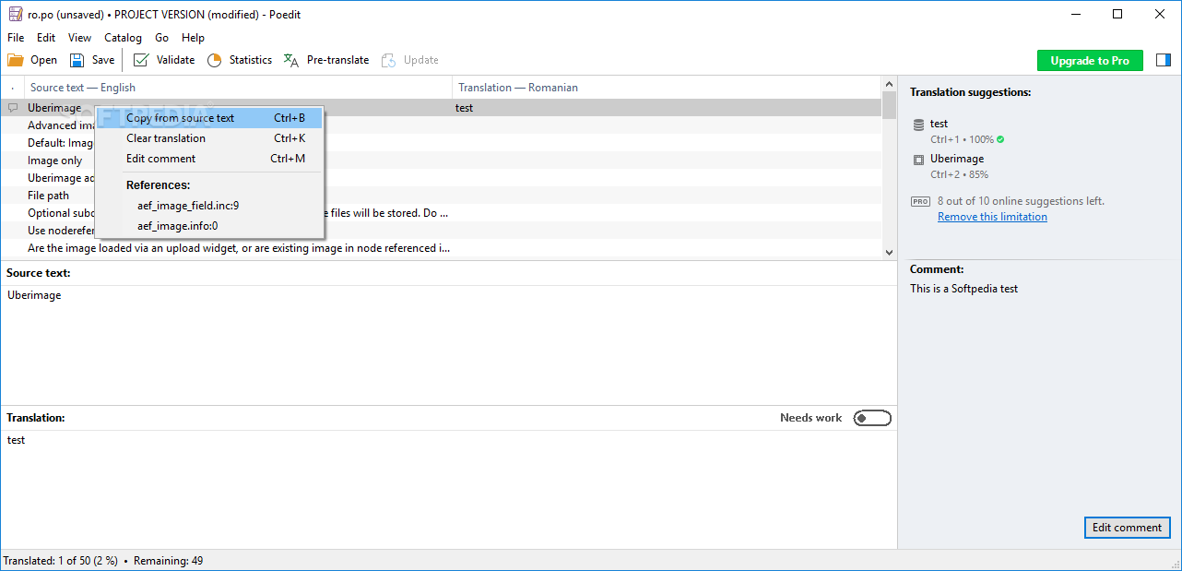This screenshot has width=1182, height=571.
Task: Open the File menu
Action: 16,38
